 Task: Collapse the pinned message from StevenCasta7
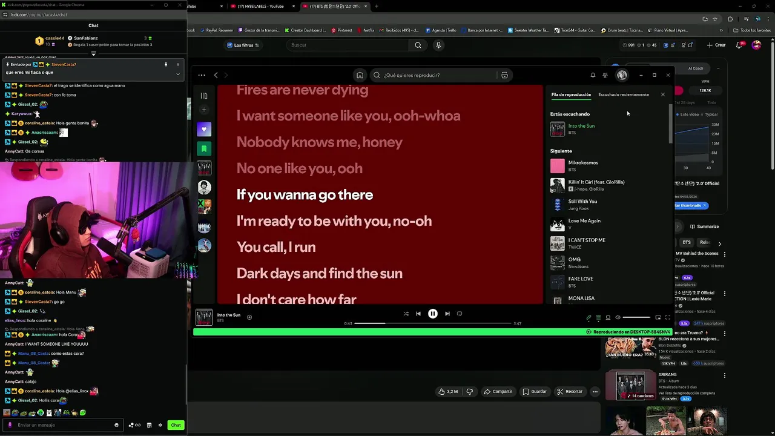pos(177,74)
